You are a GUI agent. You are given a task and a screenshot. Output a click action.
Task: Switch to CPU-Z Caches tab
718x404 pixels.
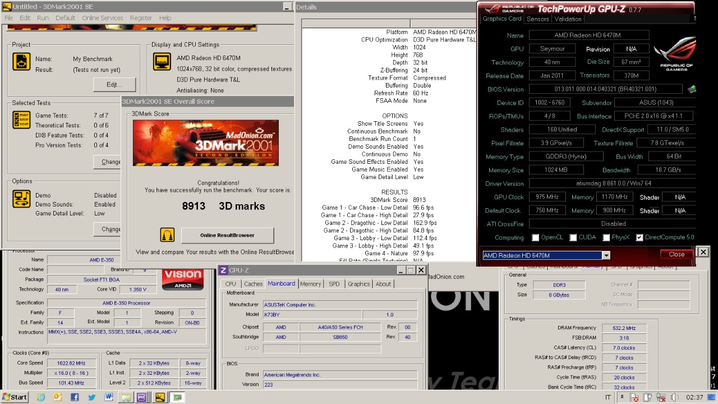[253, 284]
